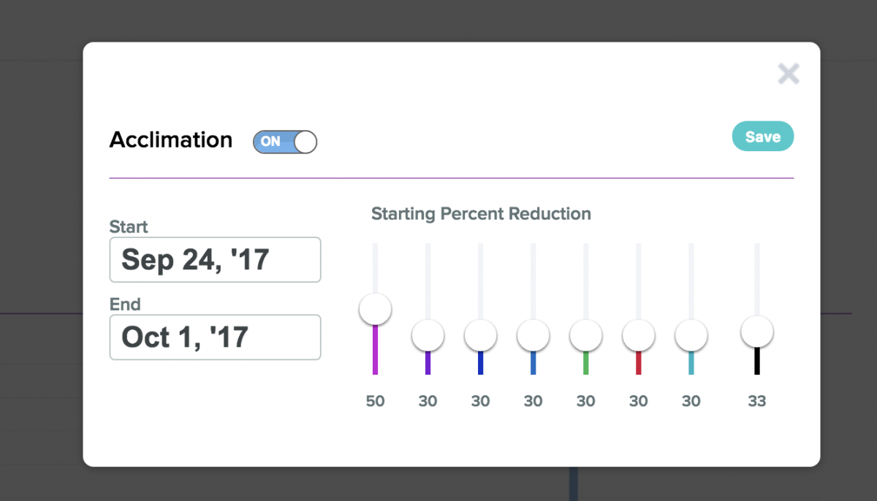The image size is (877, 501).
Task: Click the Save button
Action: coord(762,137)
